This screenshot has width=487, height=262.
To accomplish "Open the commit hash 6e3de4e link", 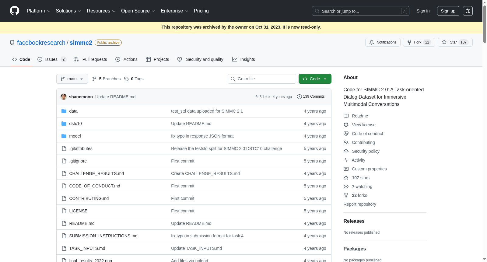I will tap(262, 97).
